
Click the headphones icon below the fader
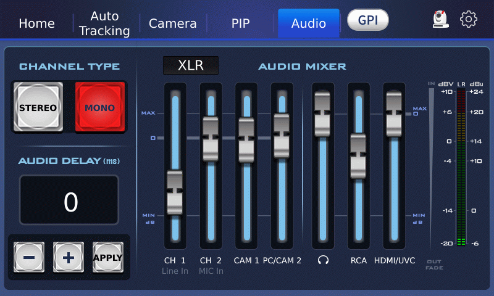tap(322, 260)
